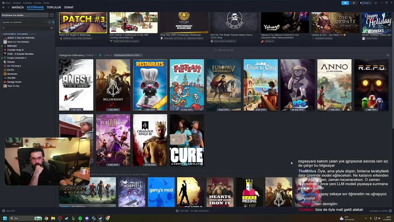Select Anno 117: Pax Romana in sidebar
The height and width of the screenshot is (222, 394).
tap(18, 42)
